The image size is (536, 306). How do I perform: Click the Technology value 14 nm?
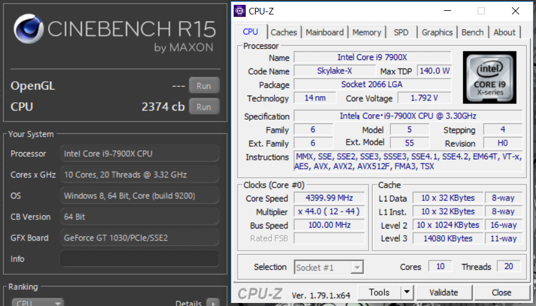(315, 98)
